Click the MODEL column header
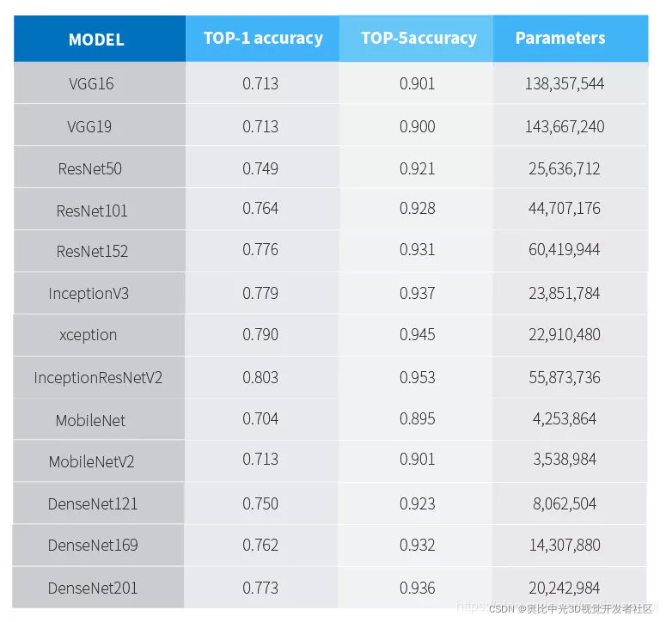 96,40
